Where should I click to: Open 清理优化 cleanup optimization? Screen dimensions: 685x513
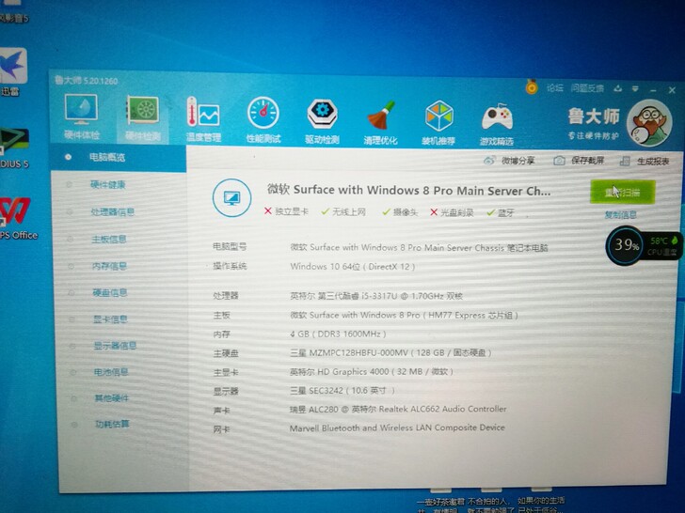pos(380,122)
